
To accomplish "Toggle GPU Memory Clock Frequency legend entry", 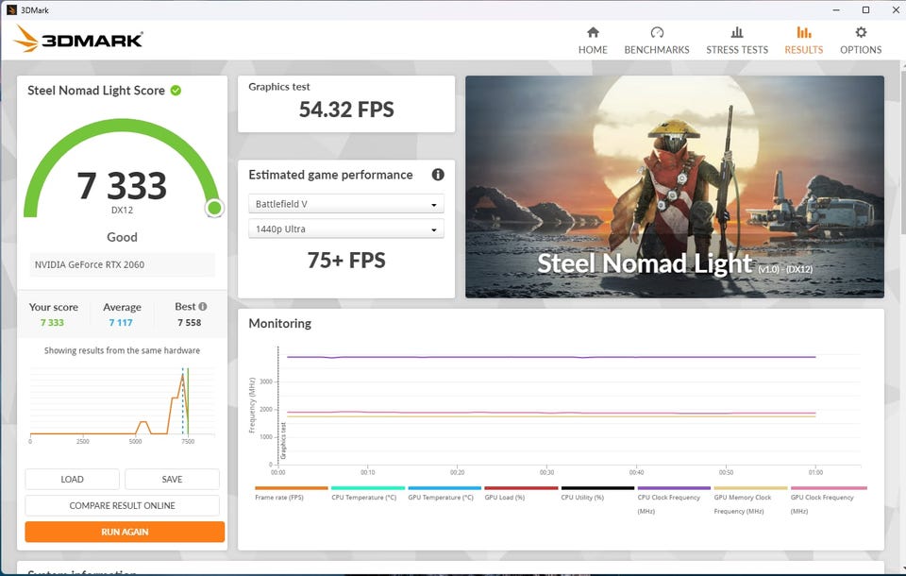I will coord(750,500).
